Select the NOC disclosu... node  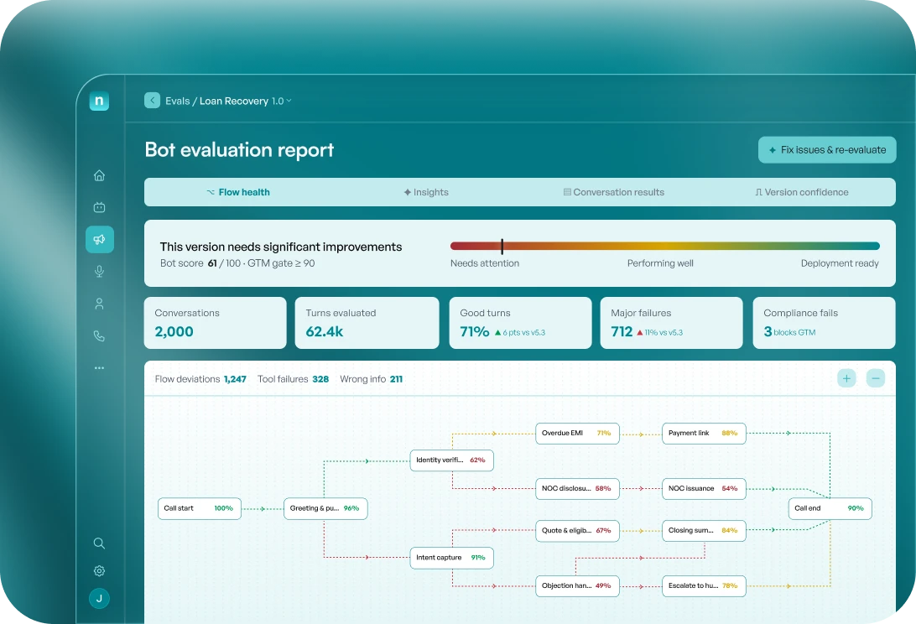tap(577, 488)
